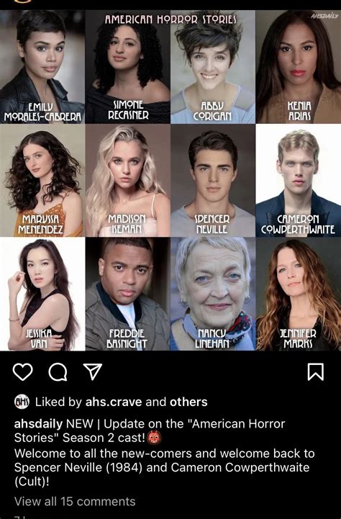Screen dimensions: 341x519
Task: Tap Freddie Basnight headshot
Action: 128,294
